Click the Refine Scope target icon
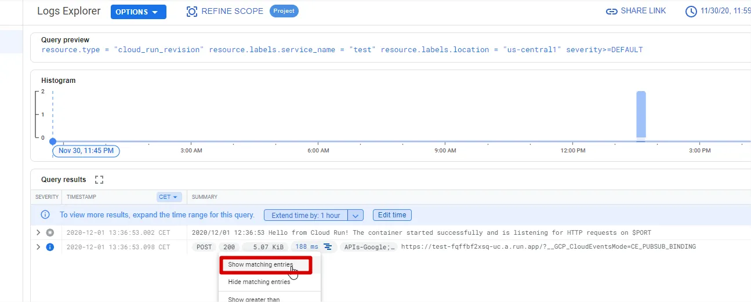 (x=192, y=12)
